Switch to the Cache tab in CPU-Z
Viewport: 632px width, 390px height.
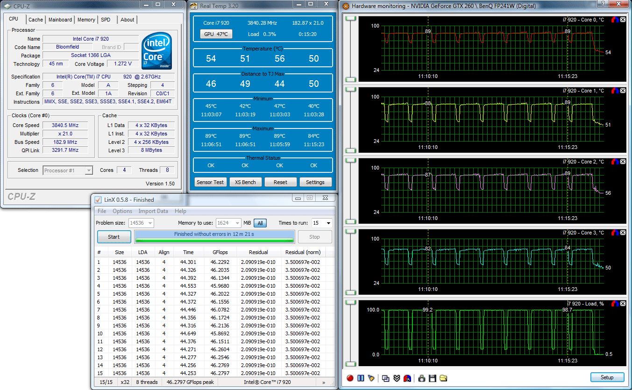(36, 20)
